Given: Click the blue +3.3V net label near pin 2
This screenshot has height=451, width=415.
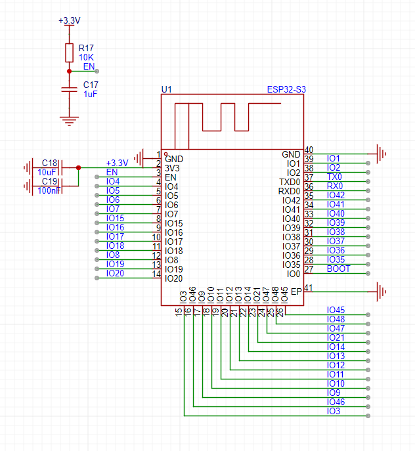Looking at the screenshot, I should tap(117, 163).
